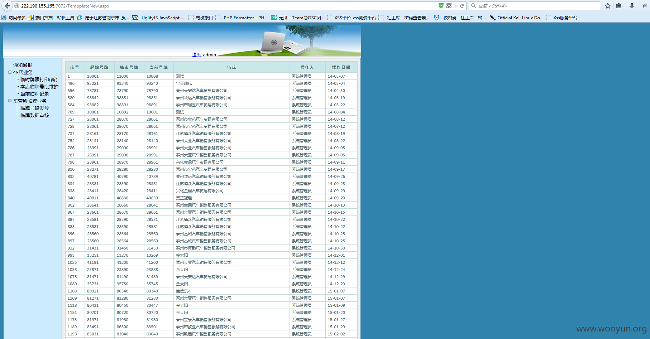The width and height of the screenshot is (650, 339).
Task: Click the 序号 column header
Action: (x=75, y=67)
